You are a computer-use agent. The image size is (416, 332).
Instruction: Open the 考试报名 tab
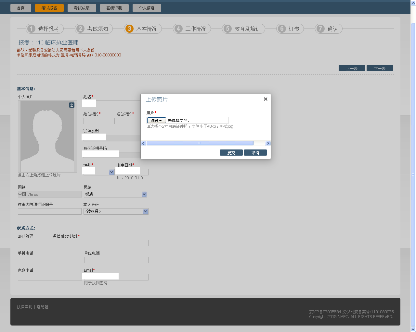pyautogui.click(x=49, y=8)
